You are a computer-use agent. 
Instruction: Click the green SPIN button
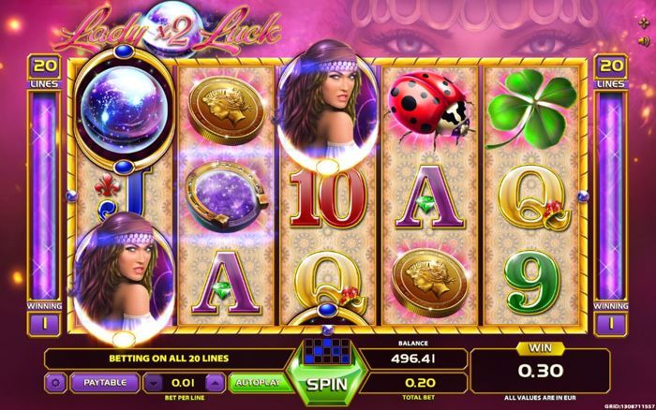click(327, 384)
